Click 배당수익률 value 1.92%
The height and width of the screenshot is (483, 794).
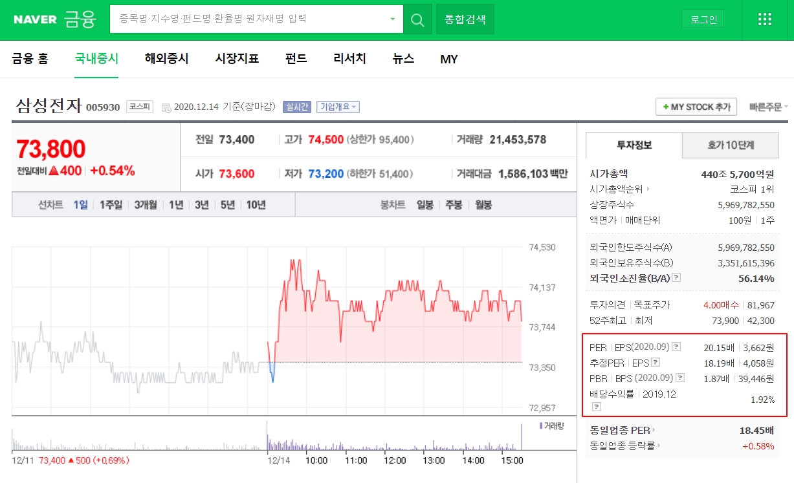point(762,400)
